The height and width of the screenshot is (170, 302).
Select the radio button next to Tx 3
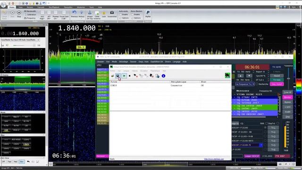[x=265, y=136]
